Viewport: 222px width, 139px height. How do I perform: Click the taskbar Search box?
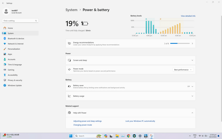(x=88, y=136)
